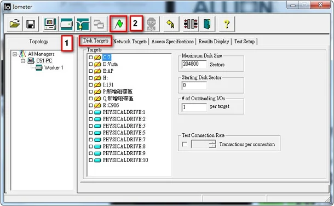Check the C:7 target checkbox
Image resolution: width=334 pixels, height=206 pixels.
coord(91,58)
